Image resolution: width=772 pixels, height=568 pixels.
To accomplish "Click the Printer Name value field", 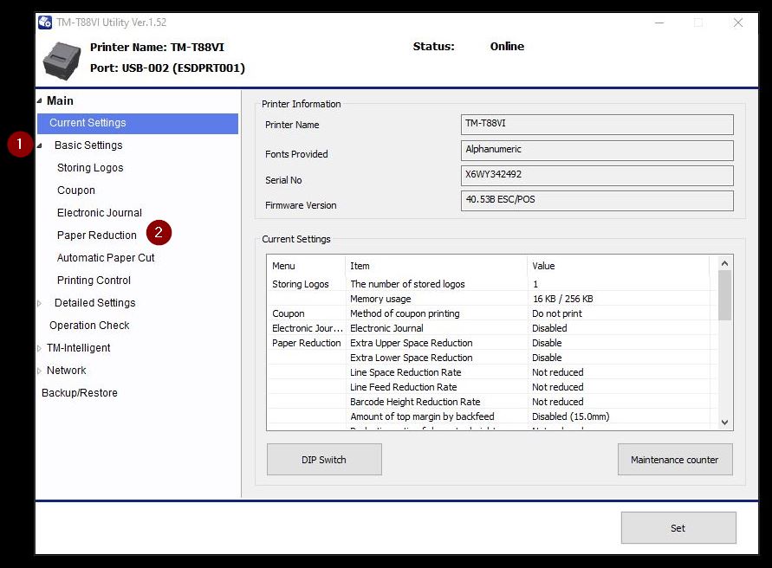I will 597,125.
